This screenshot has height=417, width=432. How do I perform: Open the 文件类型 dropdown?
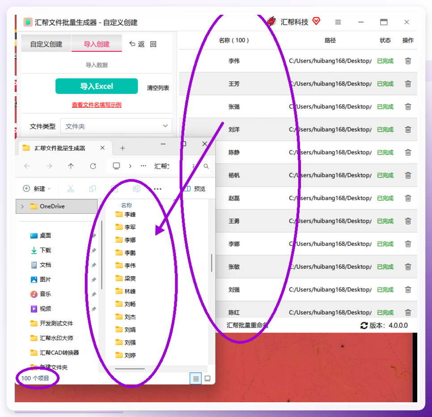(116, 126)
